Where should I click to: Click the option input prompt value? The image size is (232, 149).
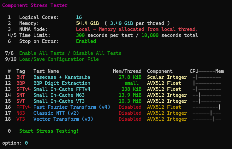click(x=26, y=143)
